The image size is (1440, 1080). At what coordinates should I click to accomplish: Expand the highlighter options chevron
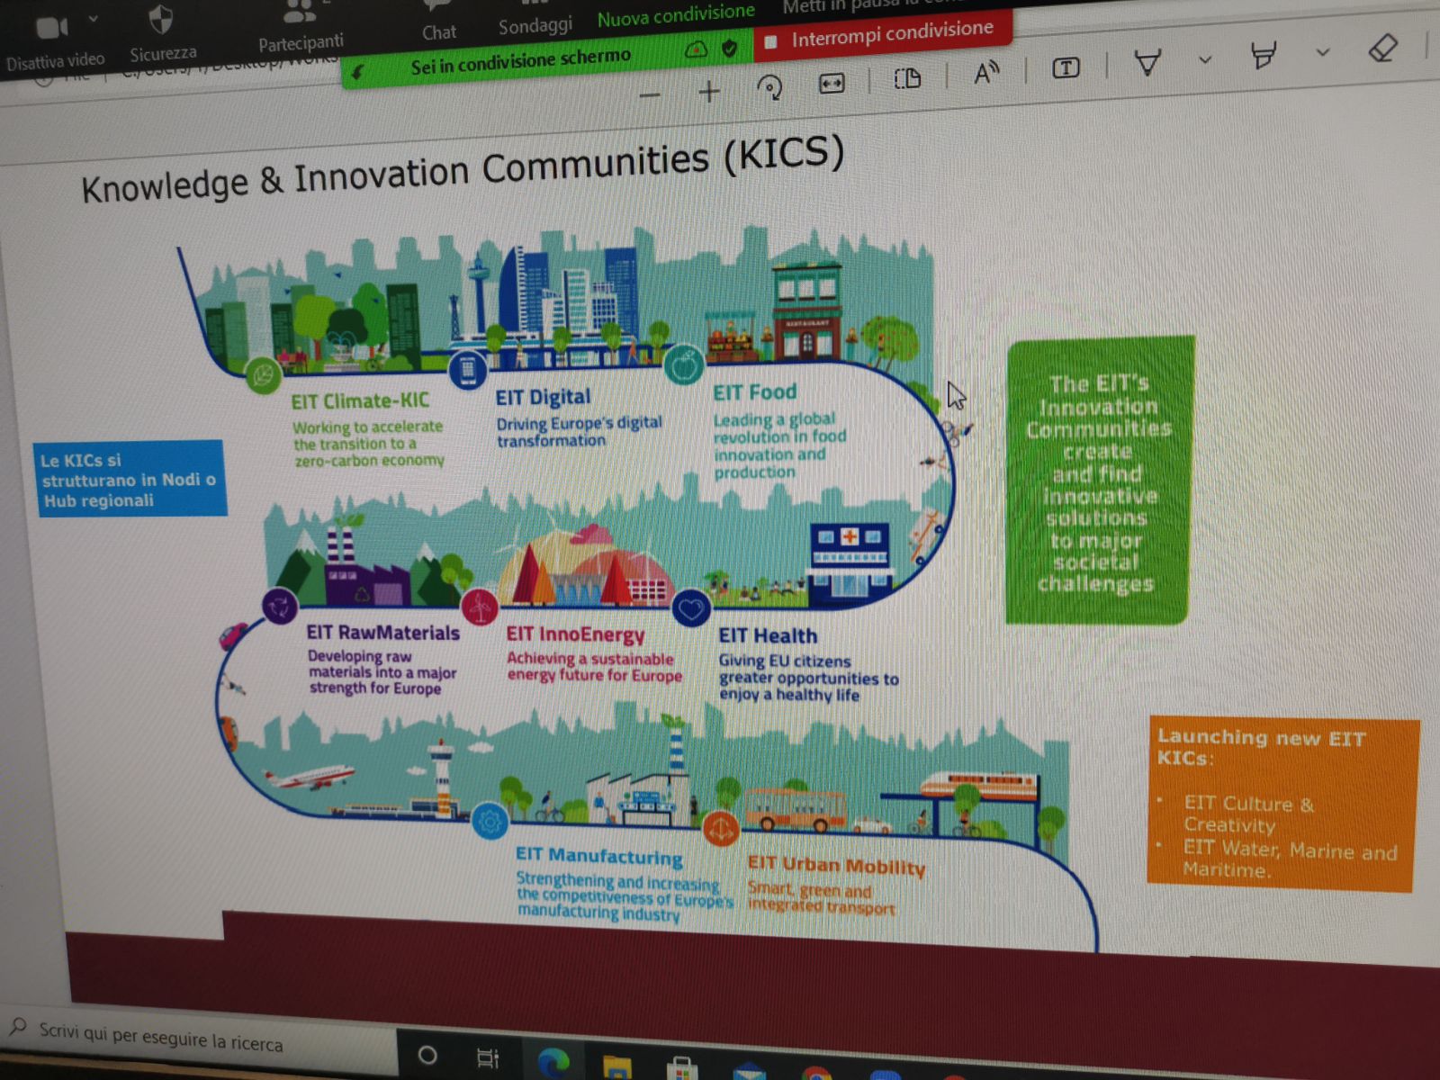click(1322, 52)
